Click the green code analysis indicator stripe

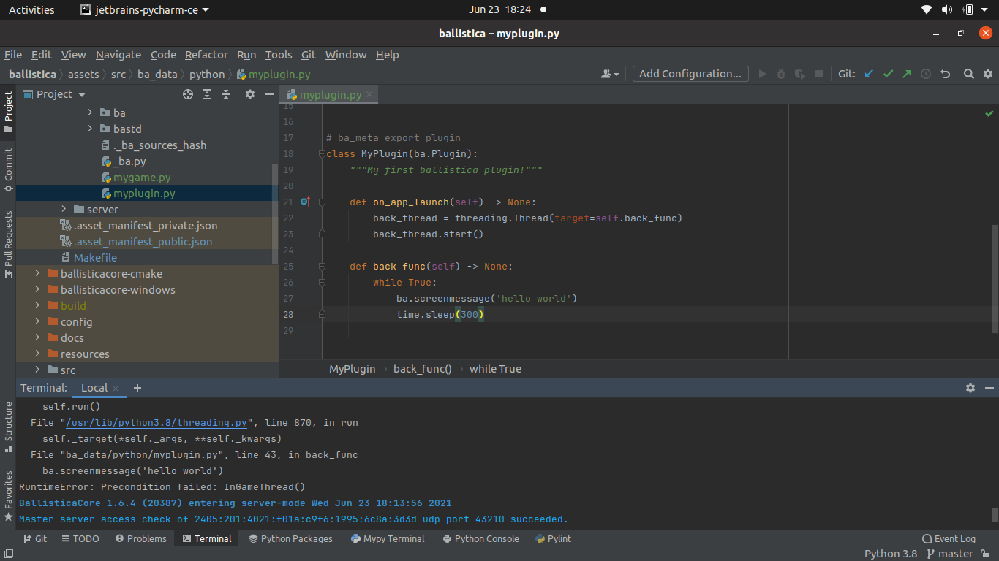click(989, 113)
